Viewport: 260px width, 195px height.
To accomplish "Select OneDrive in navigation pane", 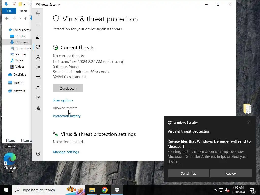I will [17, 75].
